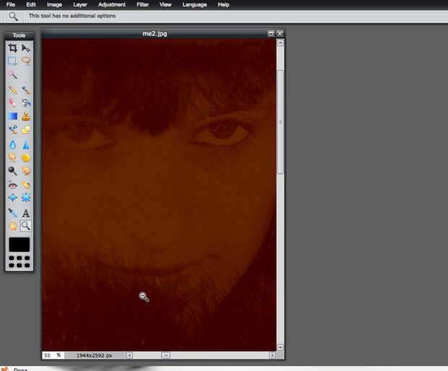448x371 pixels.
Task: Select the Crop tool
Action: [x=12, y=48]
